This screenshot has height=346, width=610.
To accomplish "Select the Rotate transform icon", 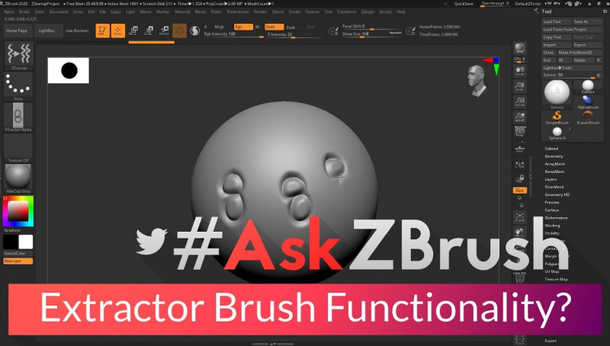I will (164, 30).
